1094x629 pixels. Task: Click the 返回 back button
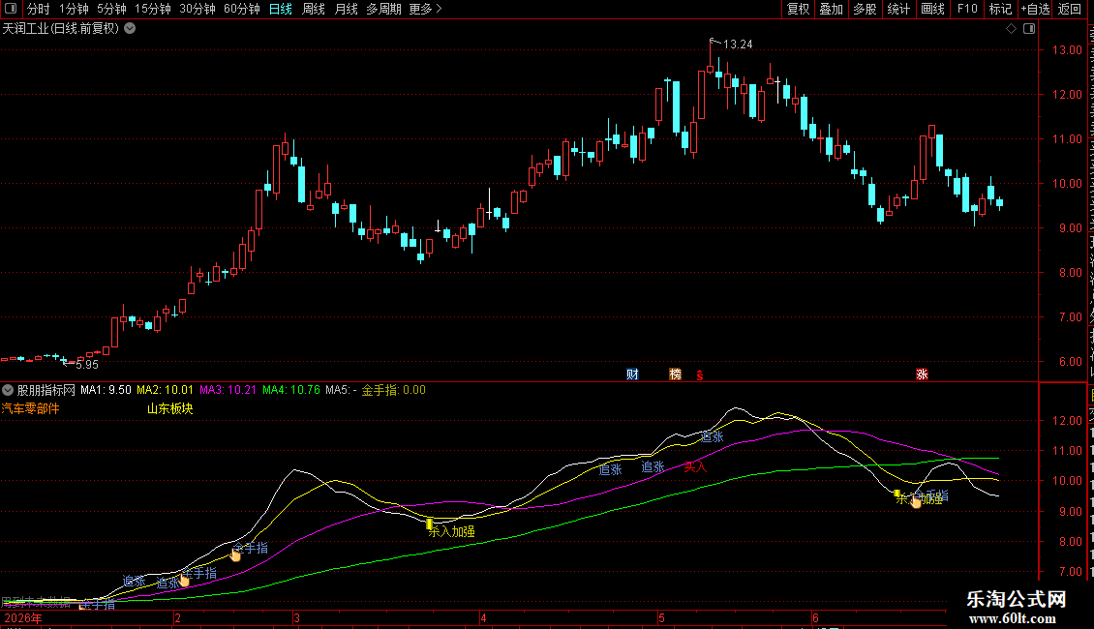click(1069, 9)
